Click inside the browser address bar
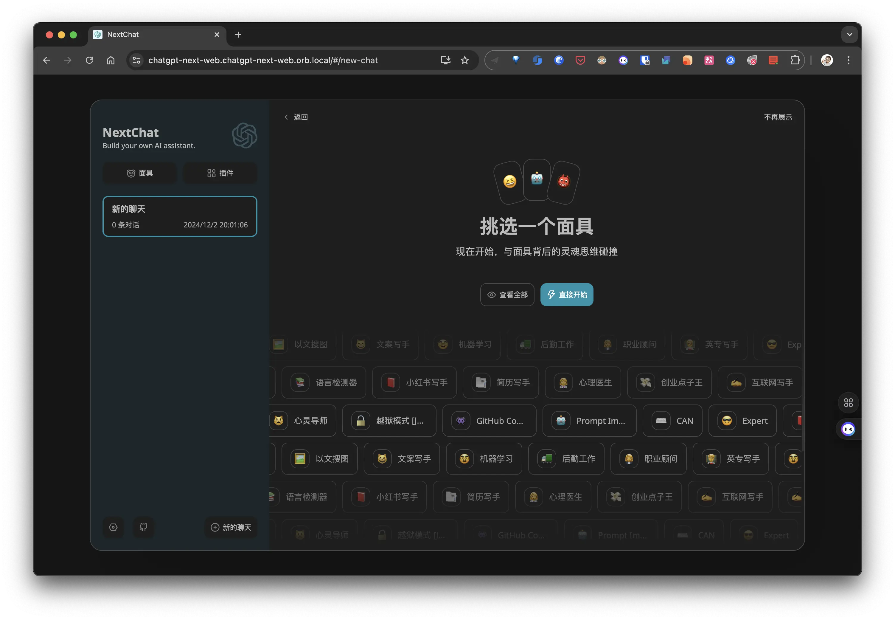 264,60
